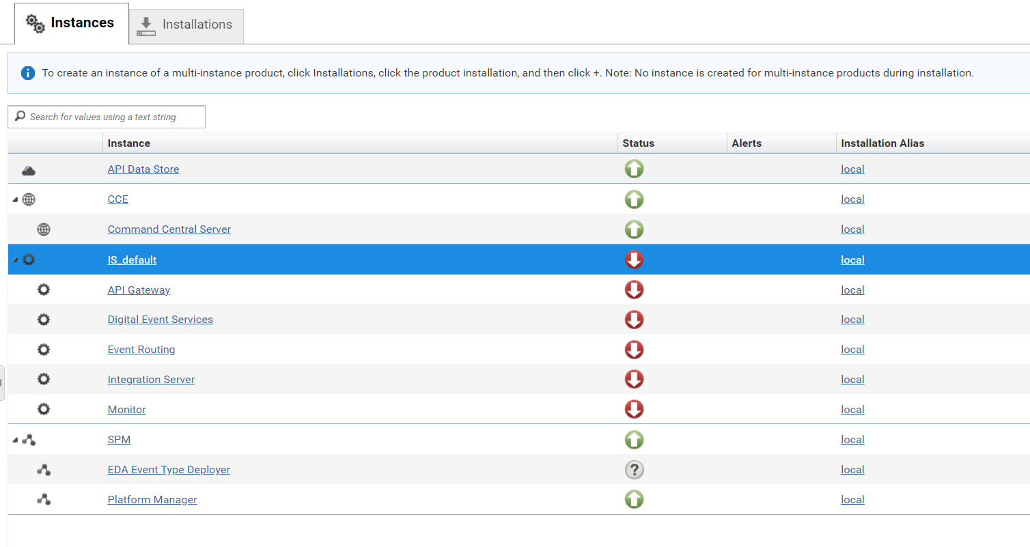Switch to the Installations tab

(x=186, y=25)
